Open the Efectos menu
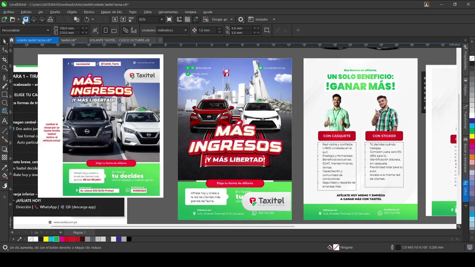 tap(89, 12)
